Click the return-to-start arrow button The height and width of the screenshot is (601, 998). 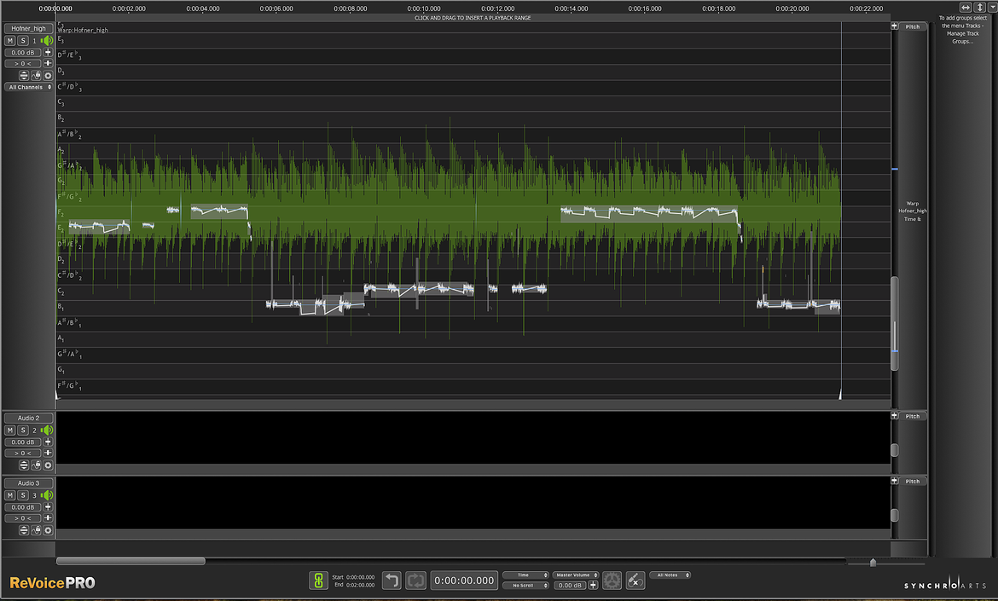click(392, 580)
